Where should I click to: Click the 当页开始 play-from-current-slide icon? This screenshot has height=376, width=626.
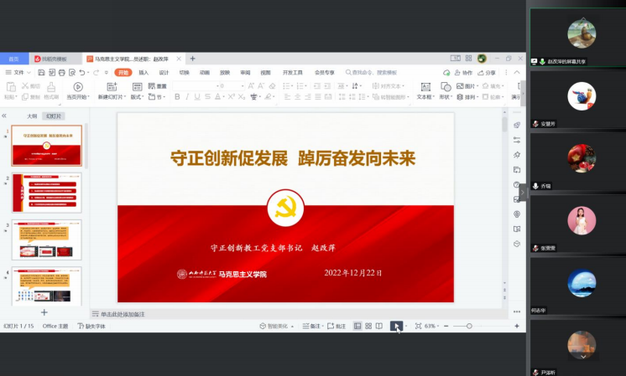click(x=78, y=87)
